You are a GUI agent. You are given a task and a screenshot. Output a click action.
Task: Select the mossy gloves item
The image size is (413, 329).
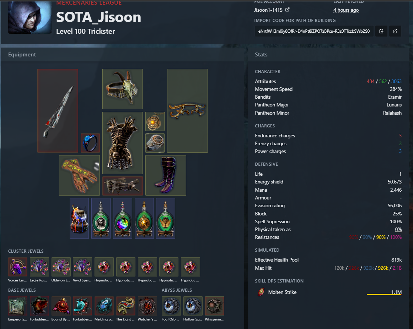pos(79,175)
